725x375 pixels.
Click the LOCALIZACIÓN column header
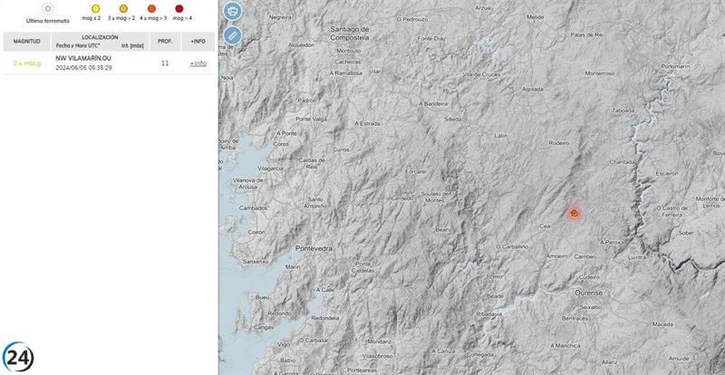(100, 38)
